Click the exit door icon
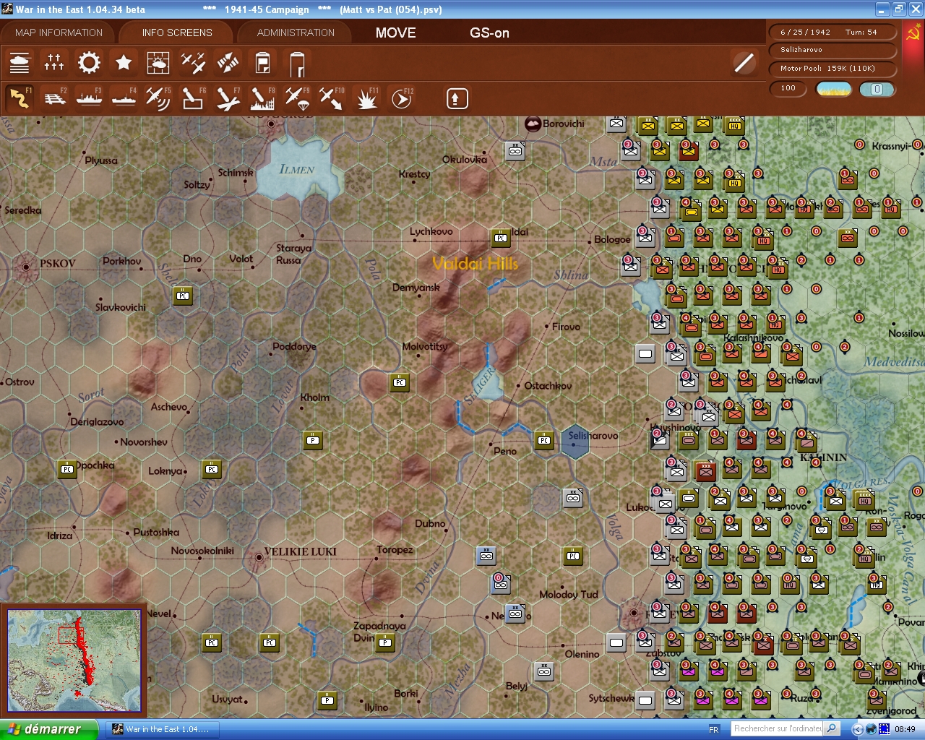925x740 pixels. click(297, 64)
